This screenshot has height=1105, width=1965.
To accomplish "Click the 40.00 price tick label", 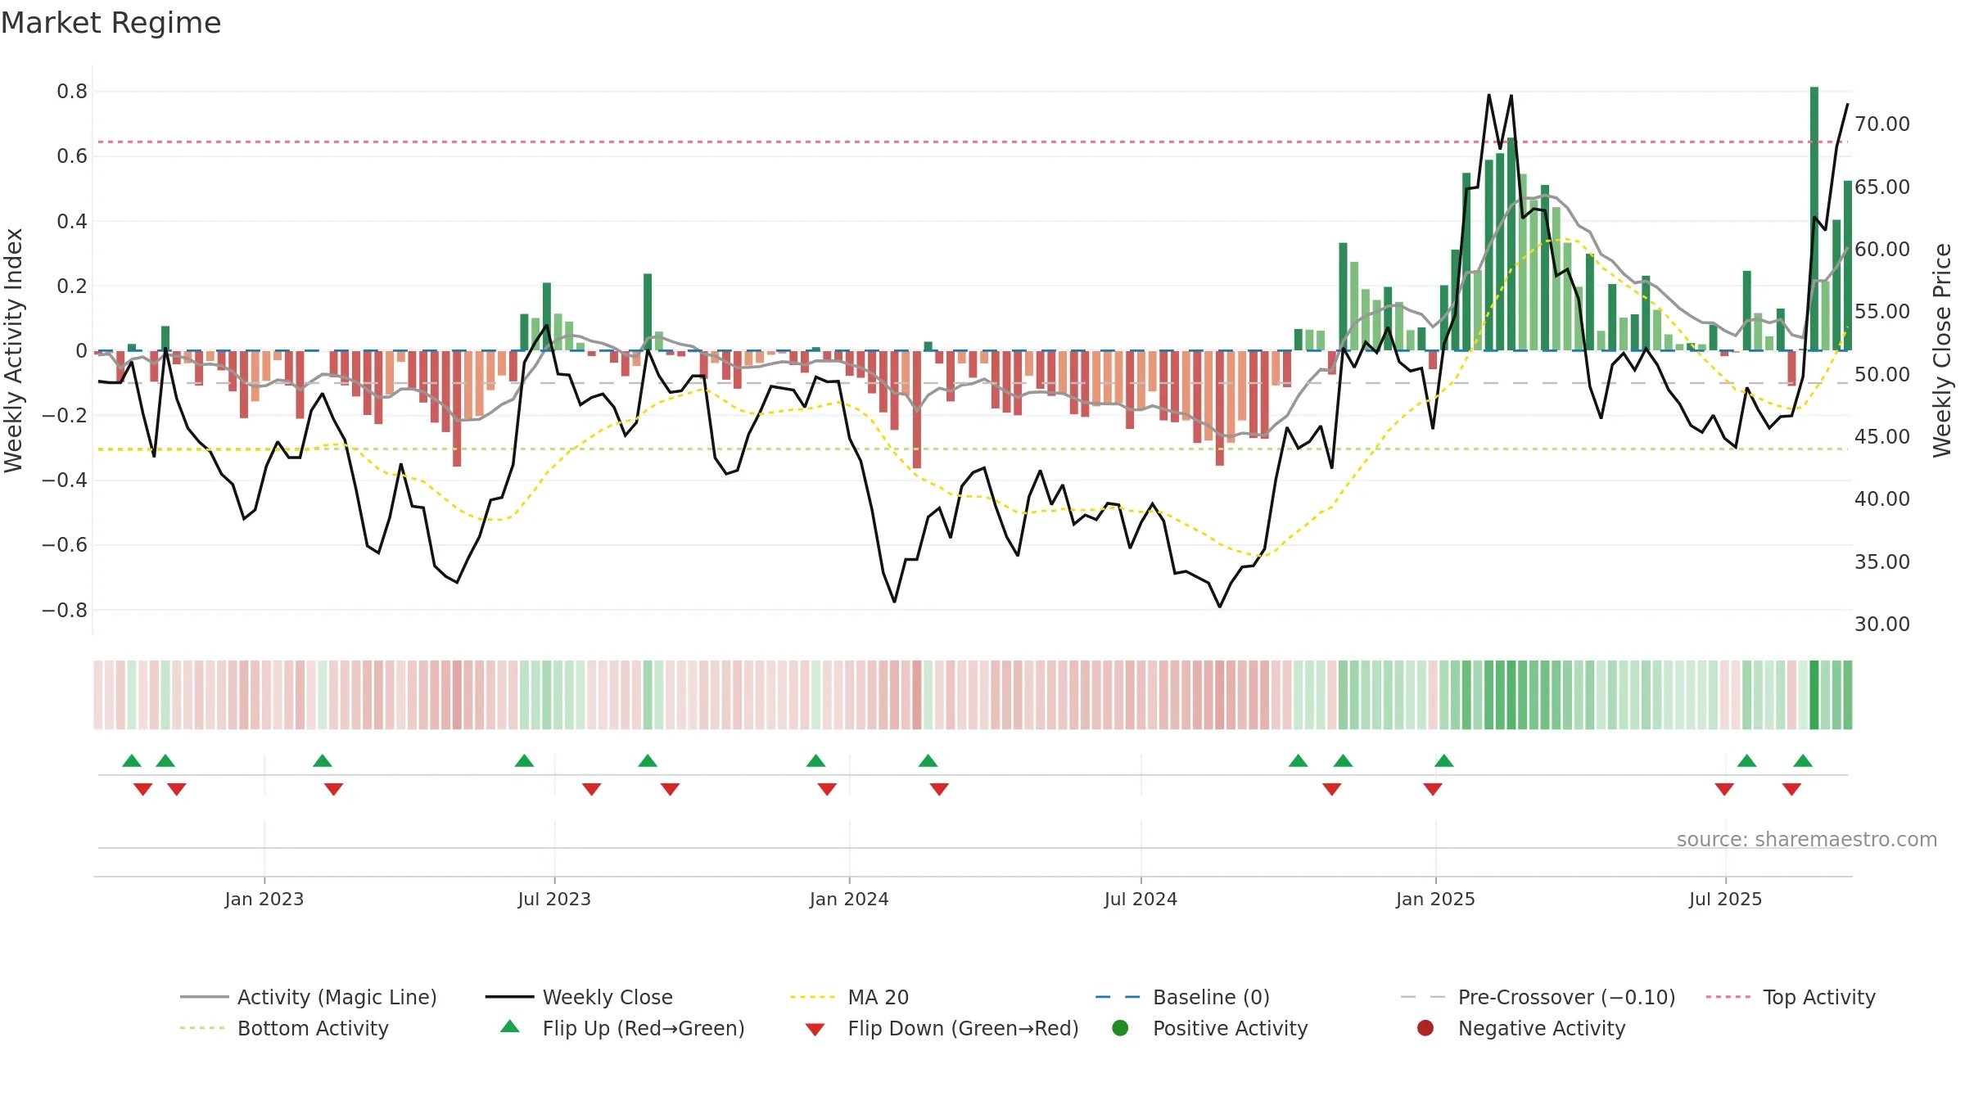I will [1882, 498].
